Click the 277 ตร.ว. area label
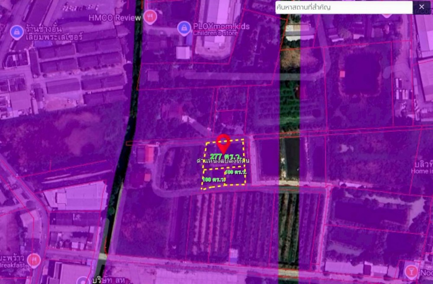 pyautogui.click(x=223, y=156)
